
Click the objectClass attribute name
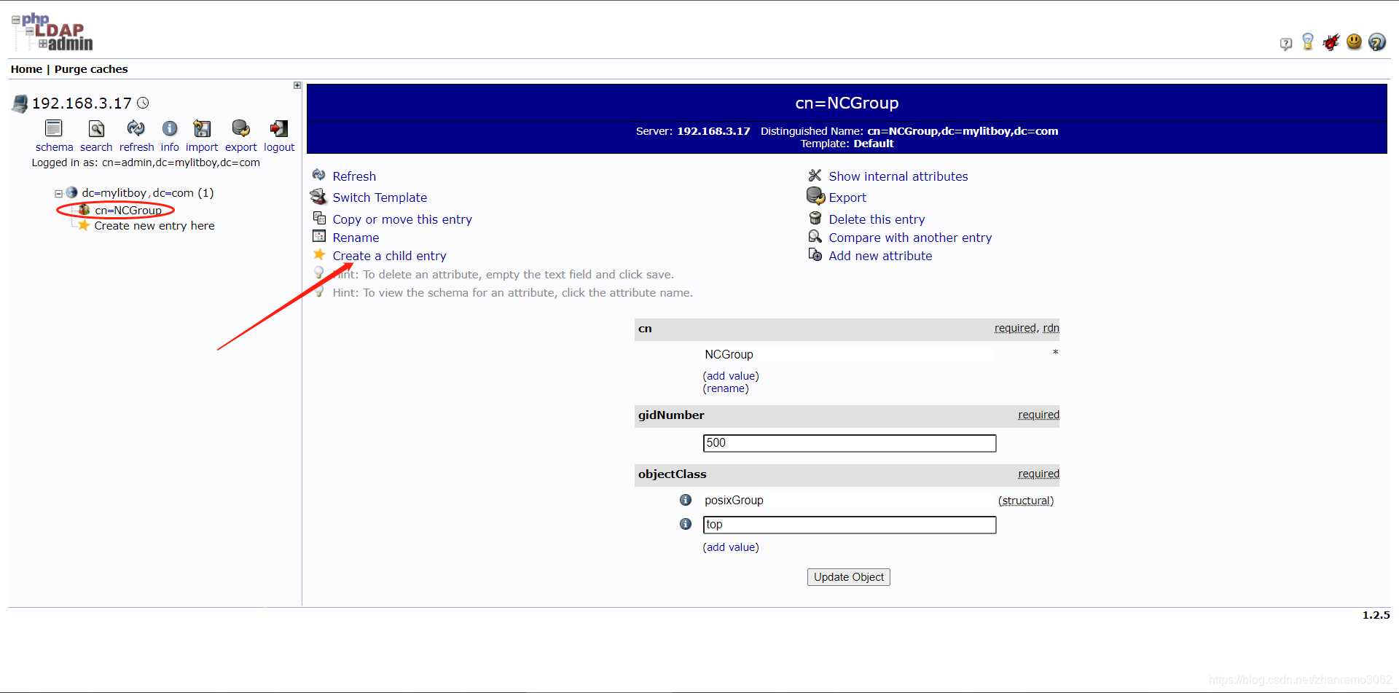(673, 474)
